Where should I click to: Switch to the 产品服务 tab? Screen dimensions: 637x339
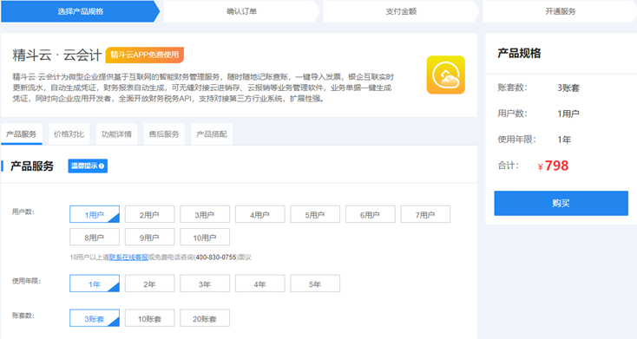(x=22, y=134)
